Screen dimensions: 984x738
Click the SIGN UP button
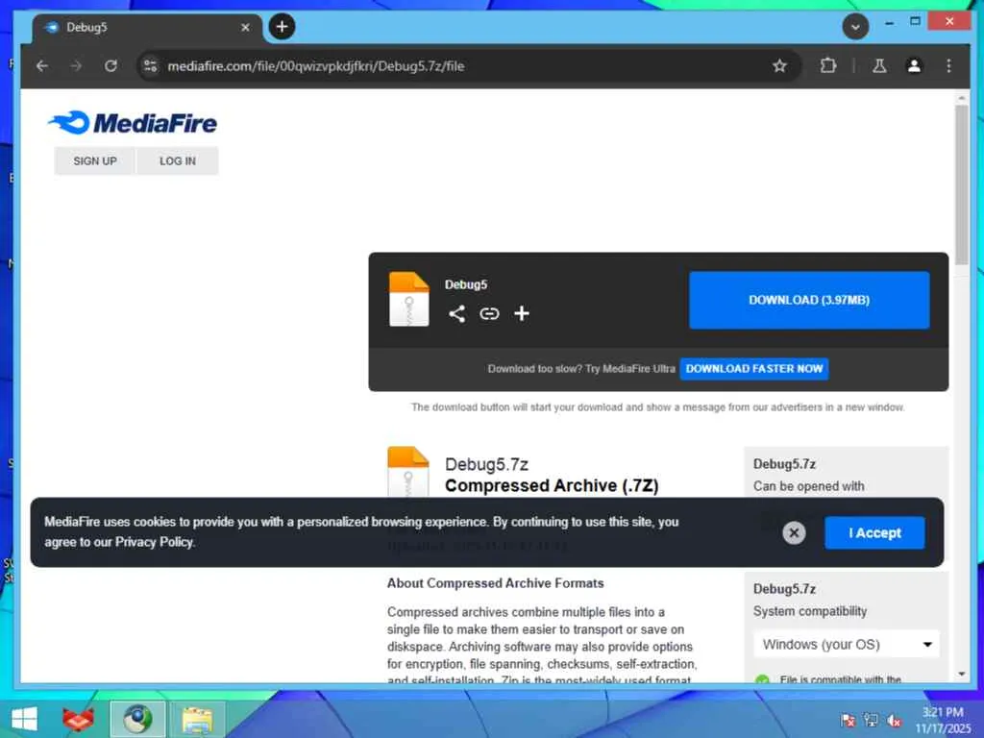pos(95,161)
